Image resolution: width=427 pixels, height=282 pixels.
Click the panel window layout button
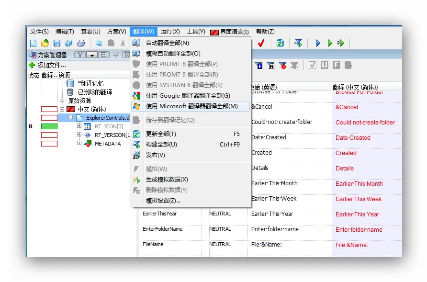click(103, 55)
